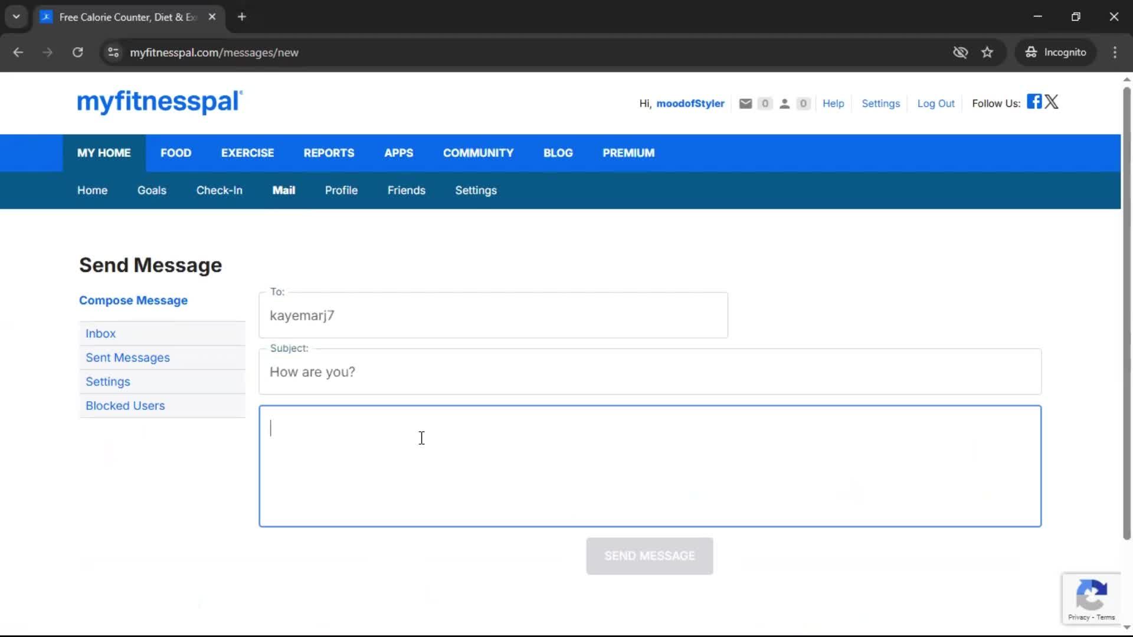Click the browser forward arrow
The height and width of the screenshot is (637, 1133).
pos(48,52)
